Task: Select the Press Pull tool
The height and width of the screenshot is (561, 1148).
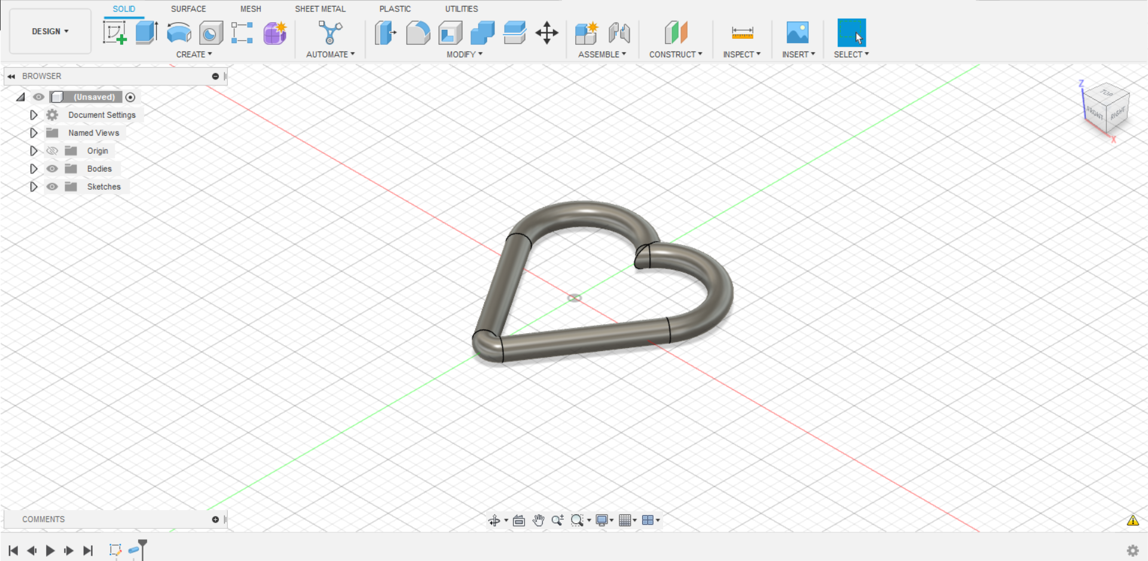Action: (386, 32)
